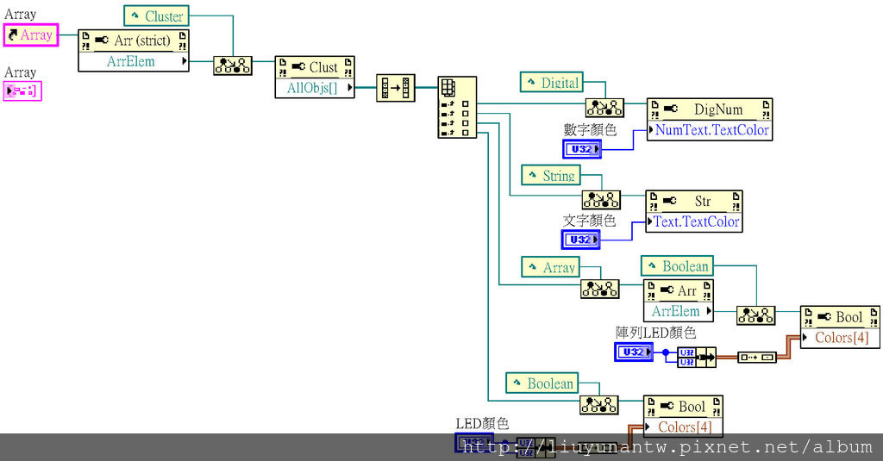The image size is (883, 461).
Task: Select the AllObjs[] property row
Action: click(x=315, y=88)
